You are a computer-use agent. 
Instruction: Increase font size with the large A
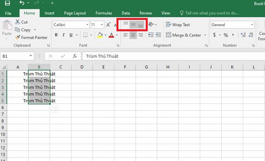(x=108, y=25)
